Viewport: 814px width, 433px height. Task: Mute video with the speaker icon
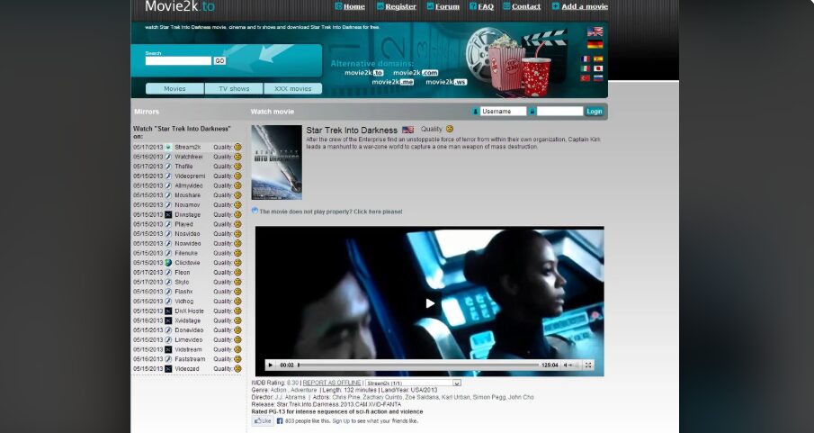click(x=567, y=365)
